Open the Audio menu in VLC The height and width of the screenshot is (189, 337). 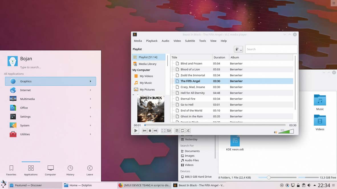165,41
